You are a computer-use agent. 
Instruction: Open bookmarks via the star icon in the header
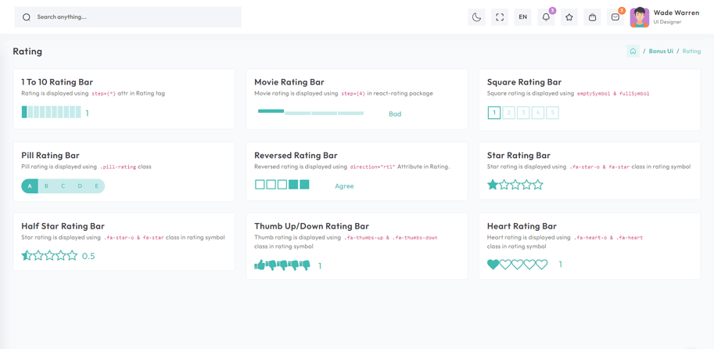[569, 17]
